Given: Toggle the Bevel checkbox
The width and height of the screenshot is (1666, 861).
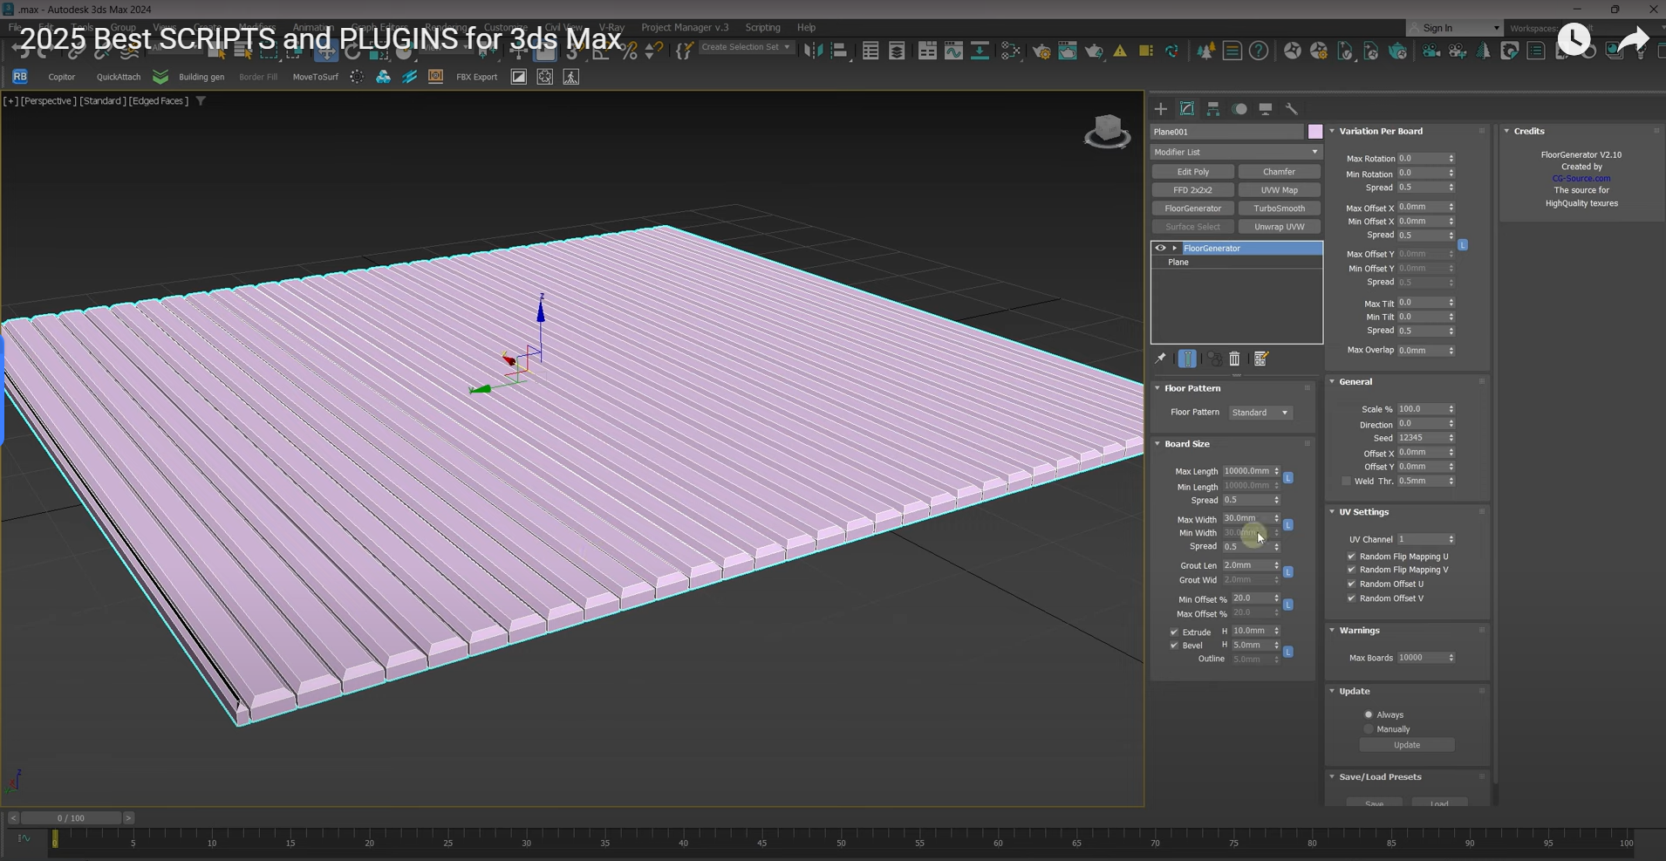Looking at the screenshot, I should pyautogui.click(x=1174, y=646).
